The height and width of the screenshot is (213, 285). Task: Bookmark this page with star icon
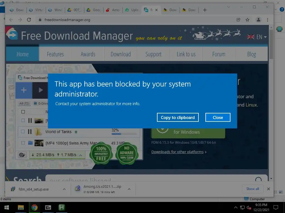tap(247, 20)
